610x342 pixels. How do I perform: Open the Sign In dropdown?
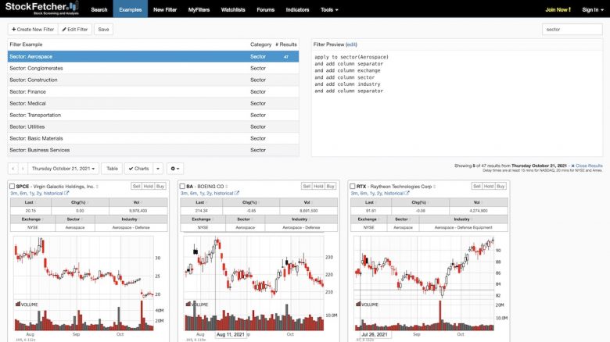pyautogui.click(x=593, y=9)
